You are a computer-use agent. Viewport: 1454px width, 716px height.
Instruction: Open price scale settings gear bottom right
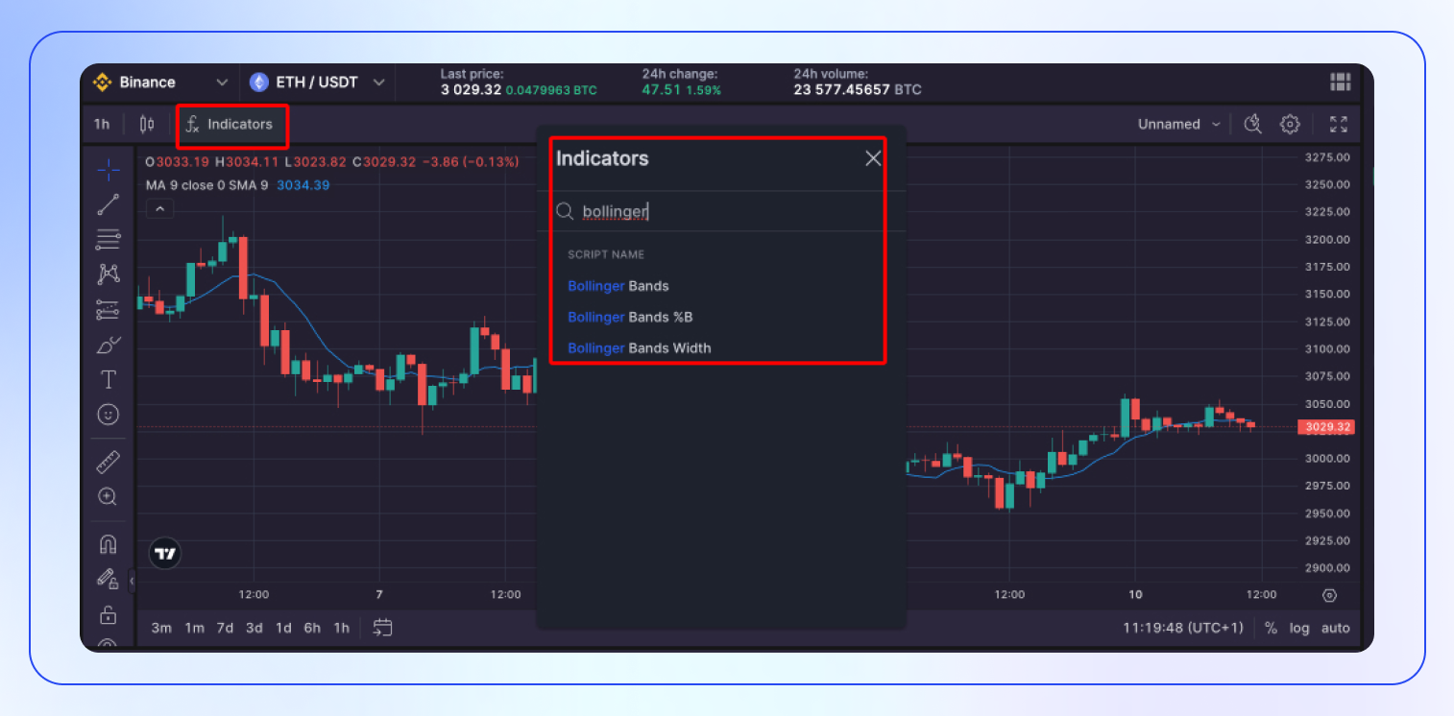coord(1329,595)
